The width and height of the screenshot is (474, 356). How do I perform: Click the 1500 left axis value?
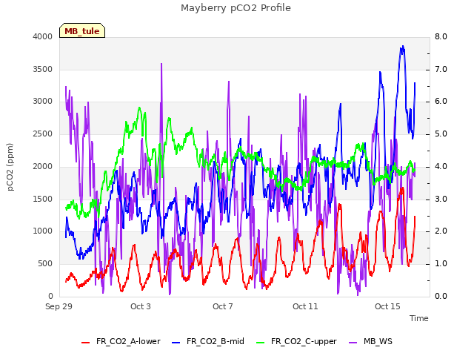43,200
